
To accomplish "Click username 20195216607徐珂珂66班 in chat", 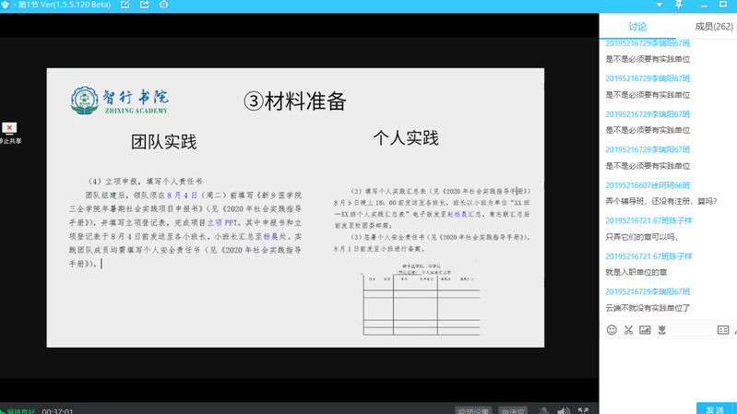I will click(648, 185).
